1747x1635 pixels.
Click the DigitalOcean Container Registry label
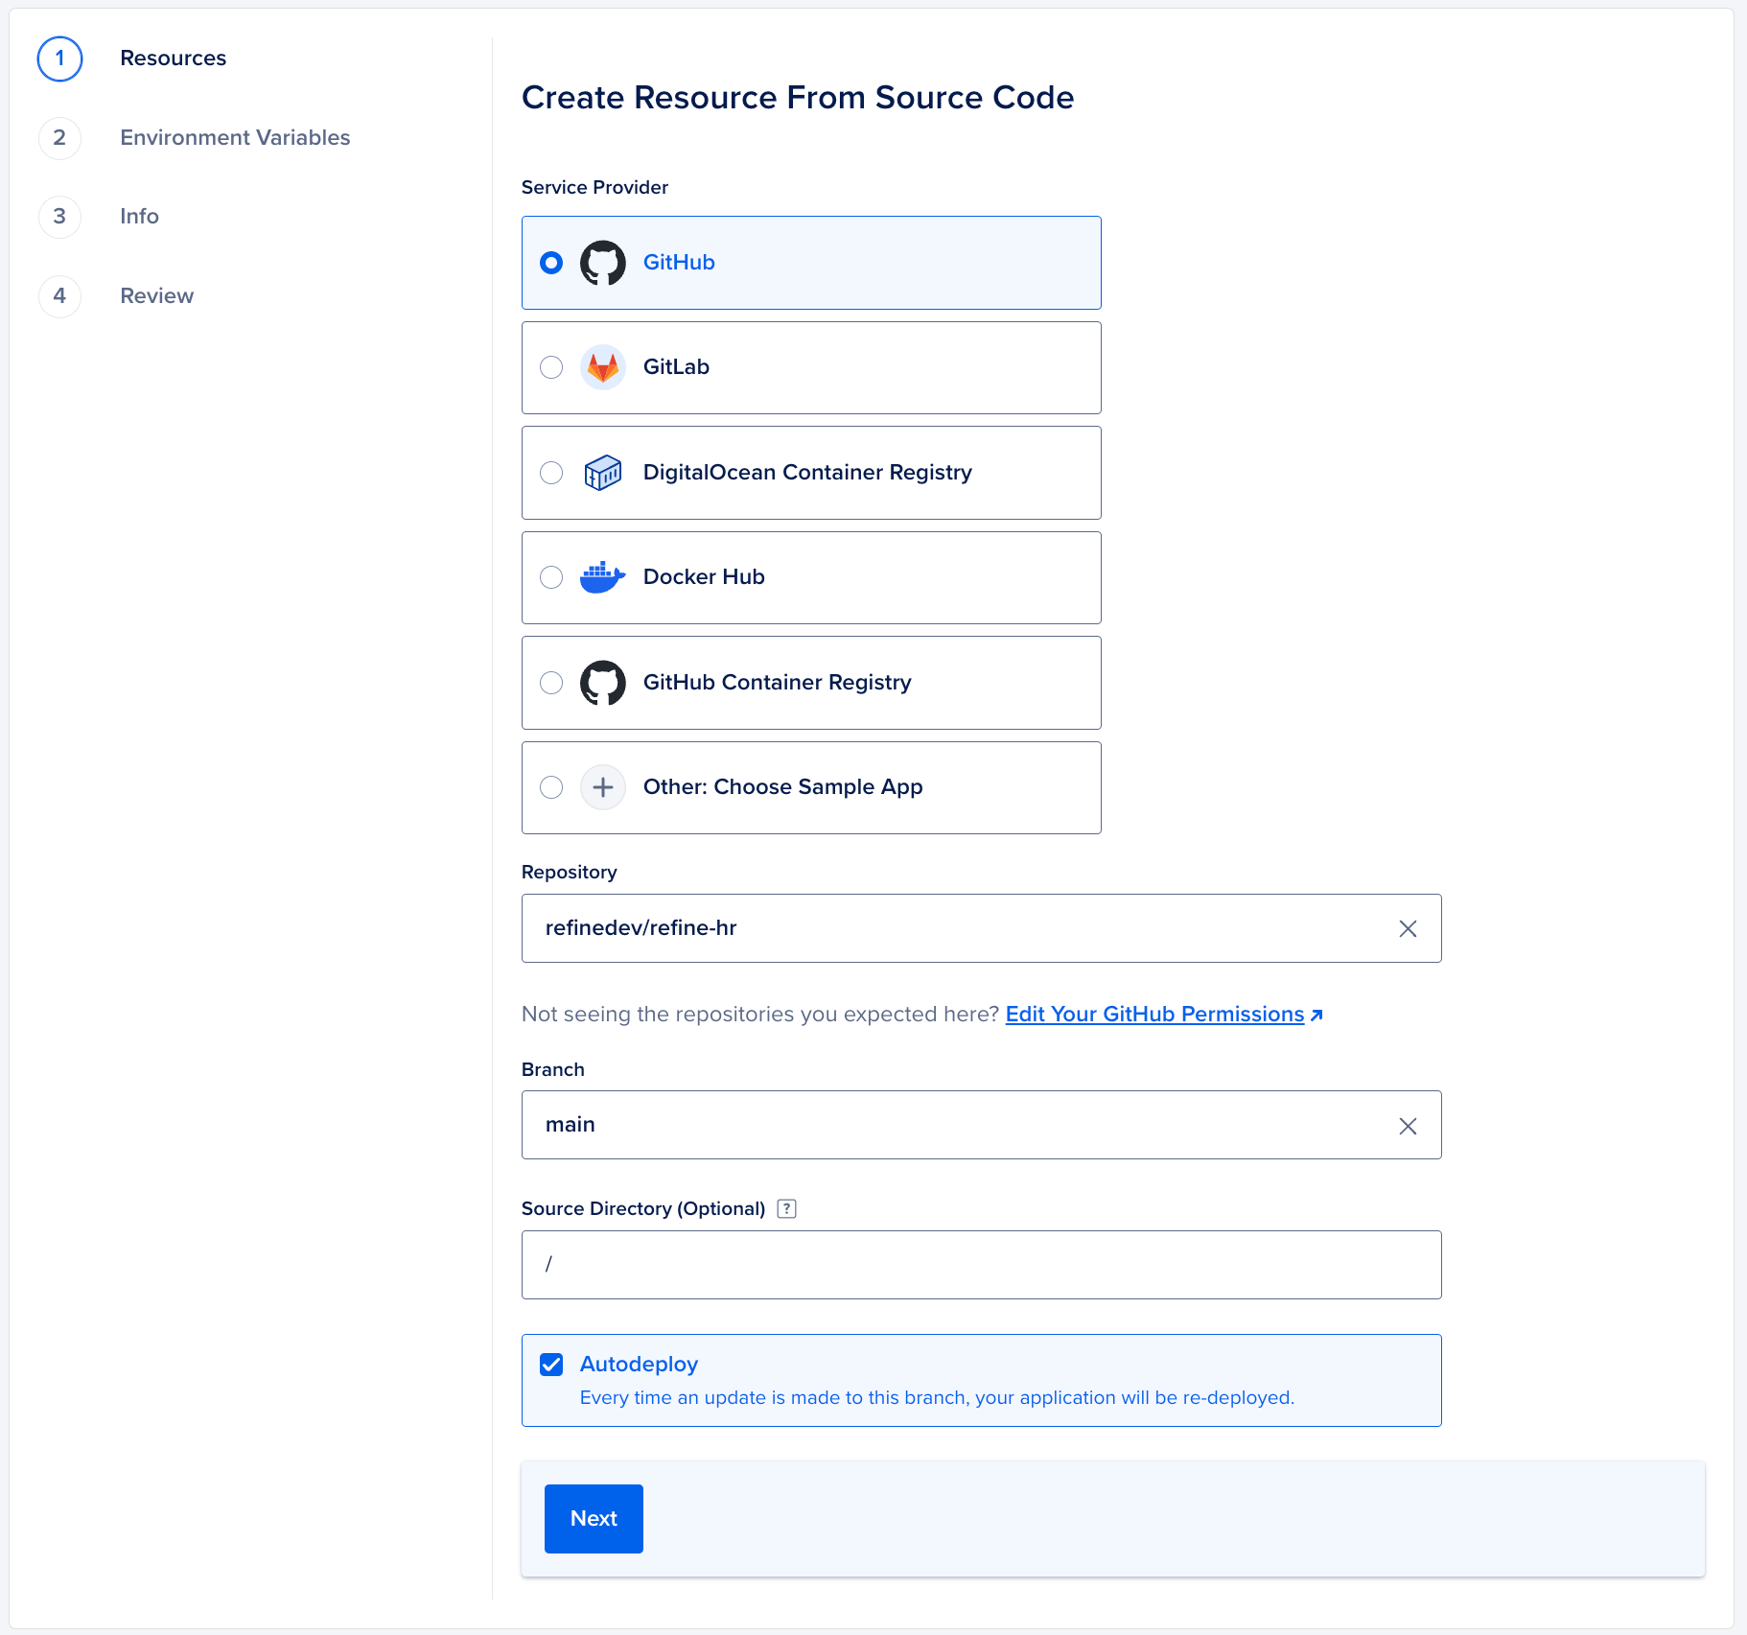pos(807,473)
